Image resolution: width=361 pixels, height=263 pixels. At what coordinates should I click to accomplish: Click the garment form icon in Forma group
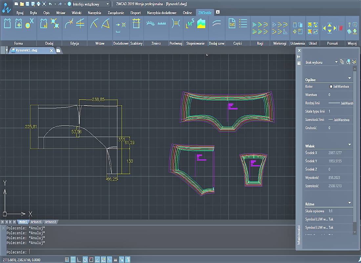pos(7,24)
